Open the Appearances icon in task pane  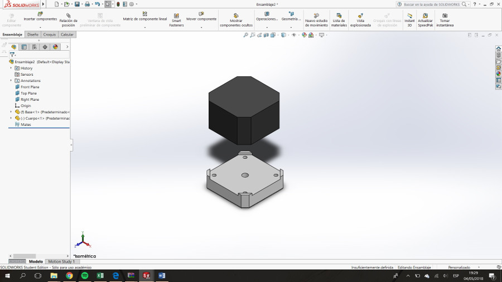[499, 74]
